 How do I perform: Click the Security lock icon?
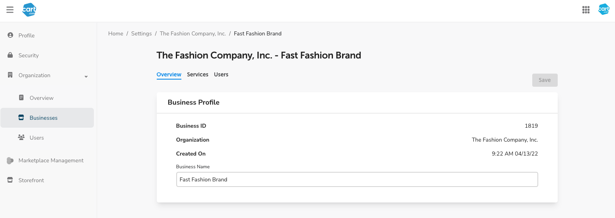pos(10,55)
